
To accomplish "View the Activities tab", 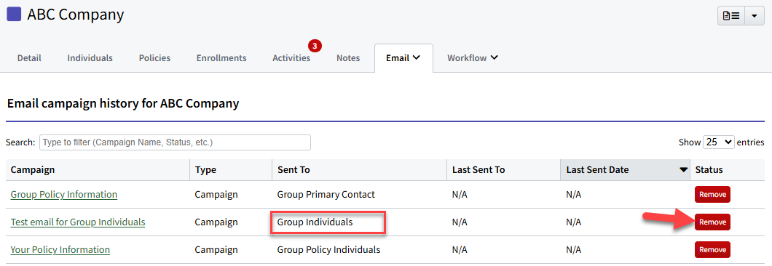I will [291, 58].
